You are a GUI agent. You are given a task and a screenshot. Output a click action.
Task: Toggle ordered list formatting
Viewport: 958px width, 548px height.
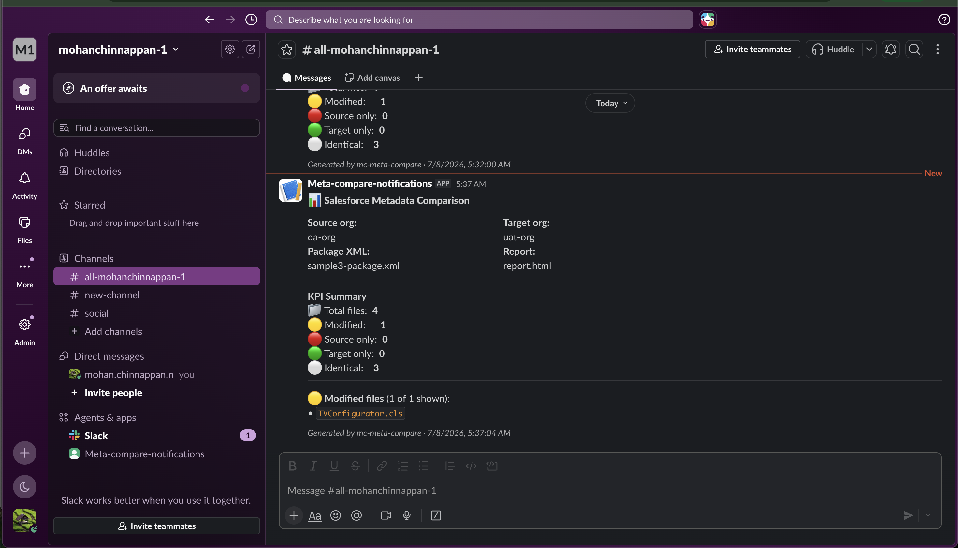(402, 466)
